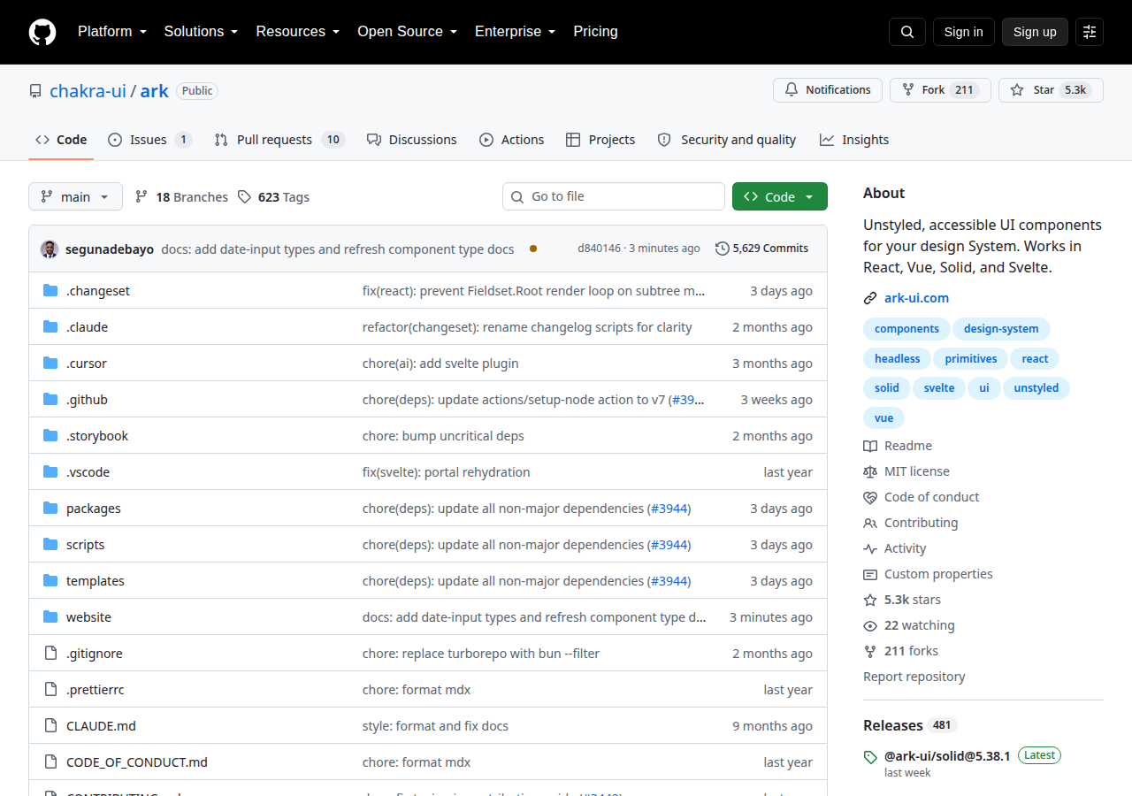Click the design-system topic tag
The height and width of the screenshot is (796, 1132).
[1001, 329]
